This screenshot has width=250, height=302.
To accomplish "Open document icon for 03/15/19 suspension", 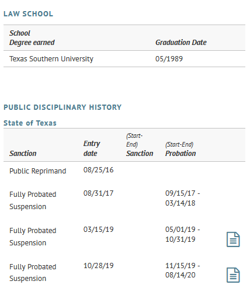I will tap(233, 239).
